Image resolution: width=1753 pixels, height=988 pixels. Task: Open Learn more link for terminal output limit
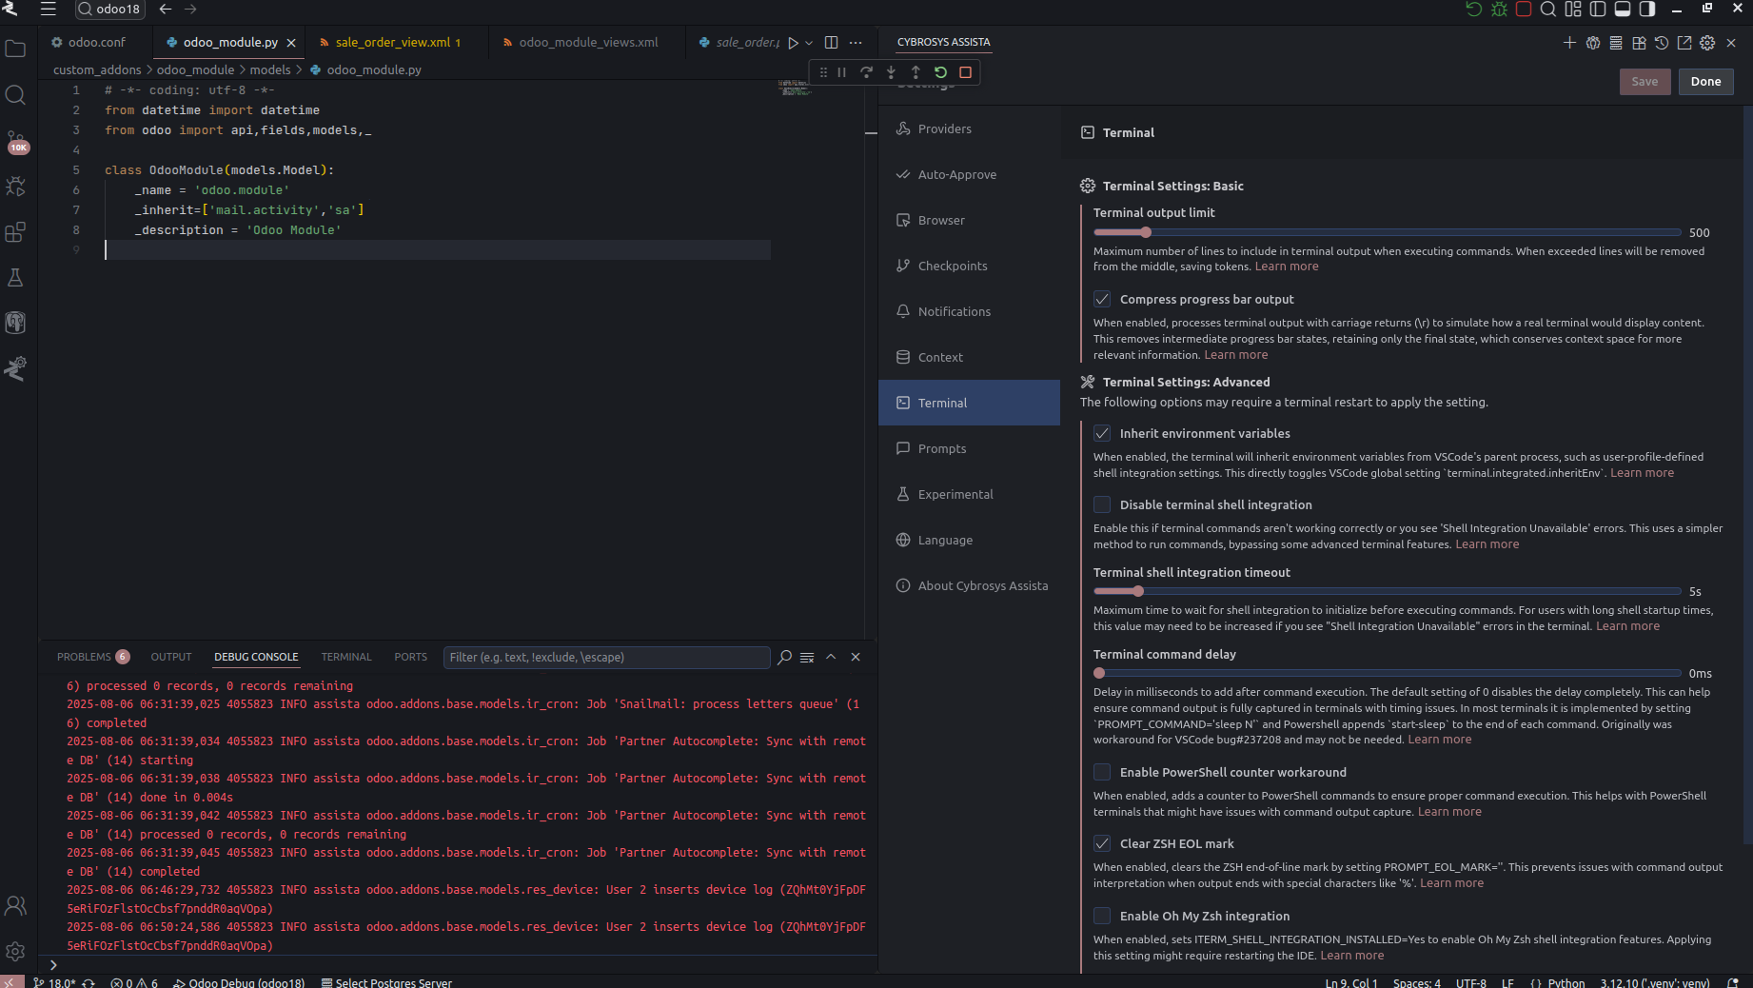1287,267
